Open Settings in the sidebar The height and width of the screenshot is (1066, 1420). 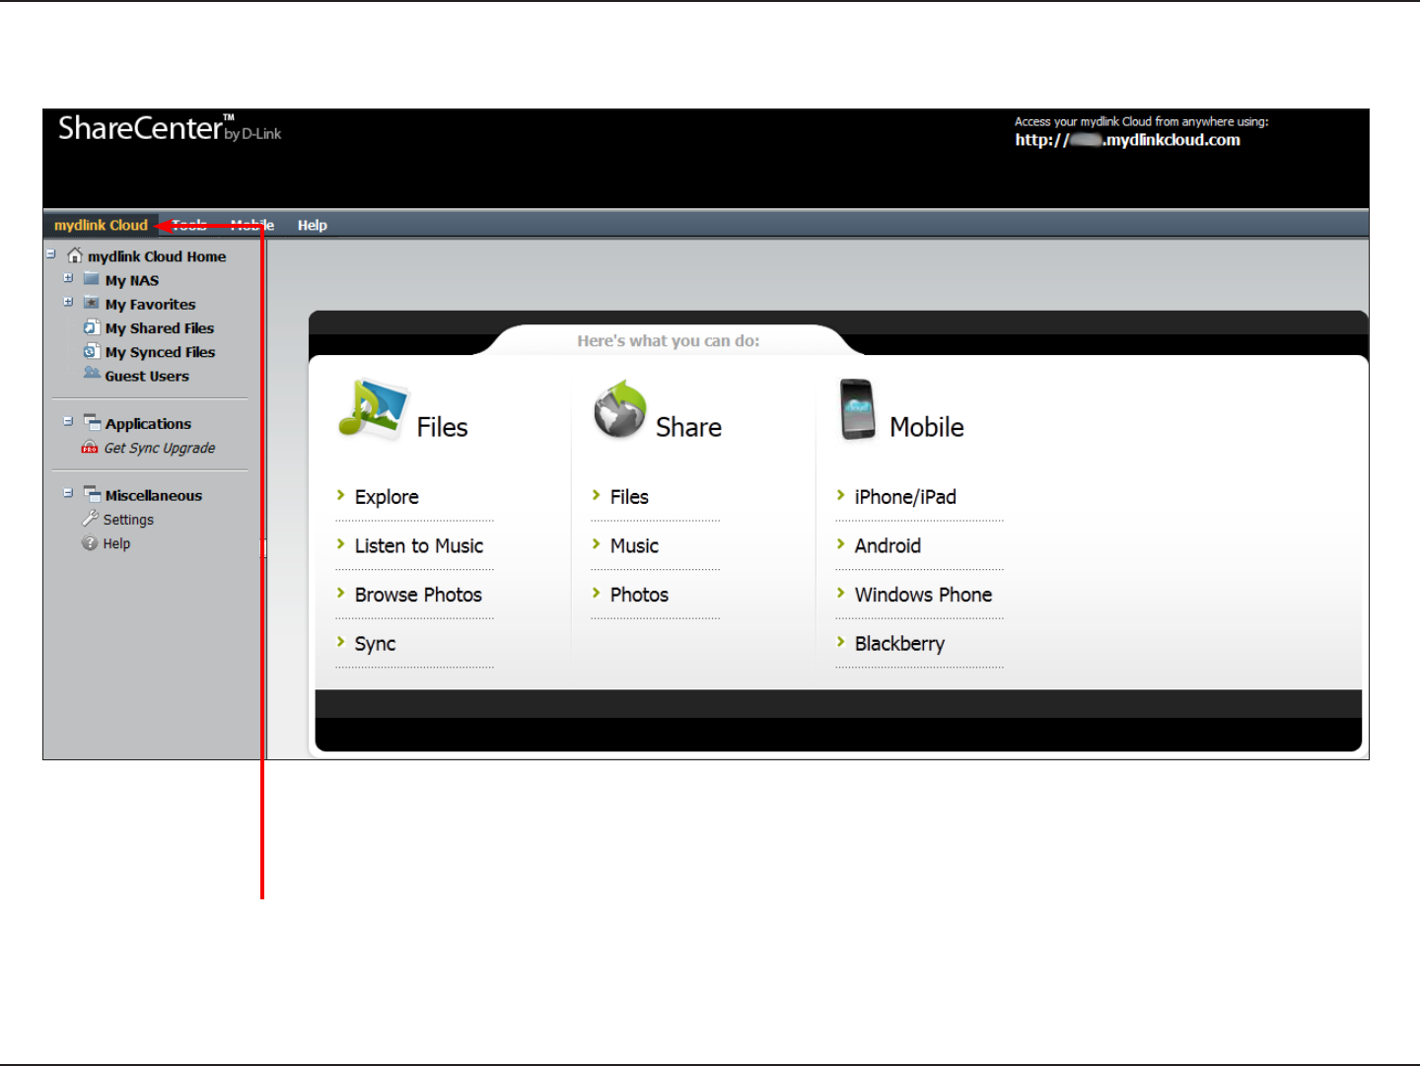129,520
